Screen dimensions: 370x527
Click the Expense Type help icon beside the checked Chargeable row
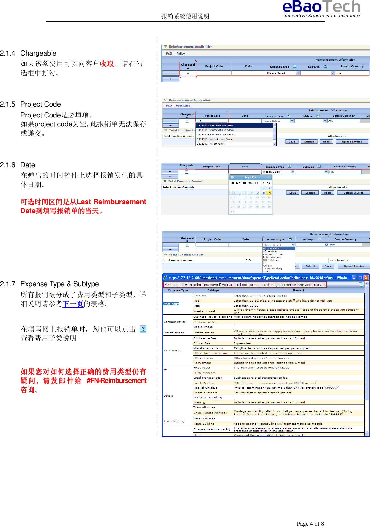[294, 66]
